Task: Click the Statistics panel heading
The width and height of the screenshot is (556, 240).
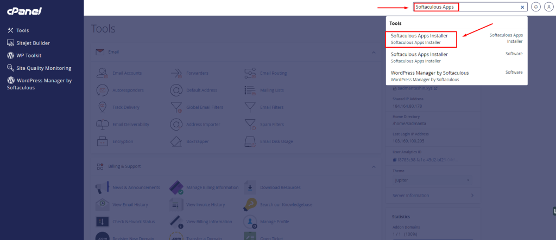Action: coord(401,216)
